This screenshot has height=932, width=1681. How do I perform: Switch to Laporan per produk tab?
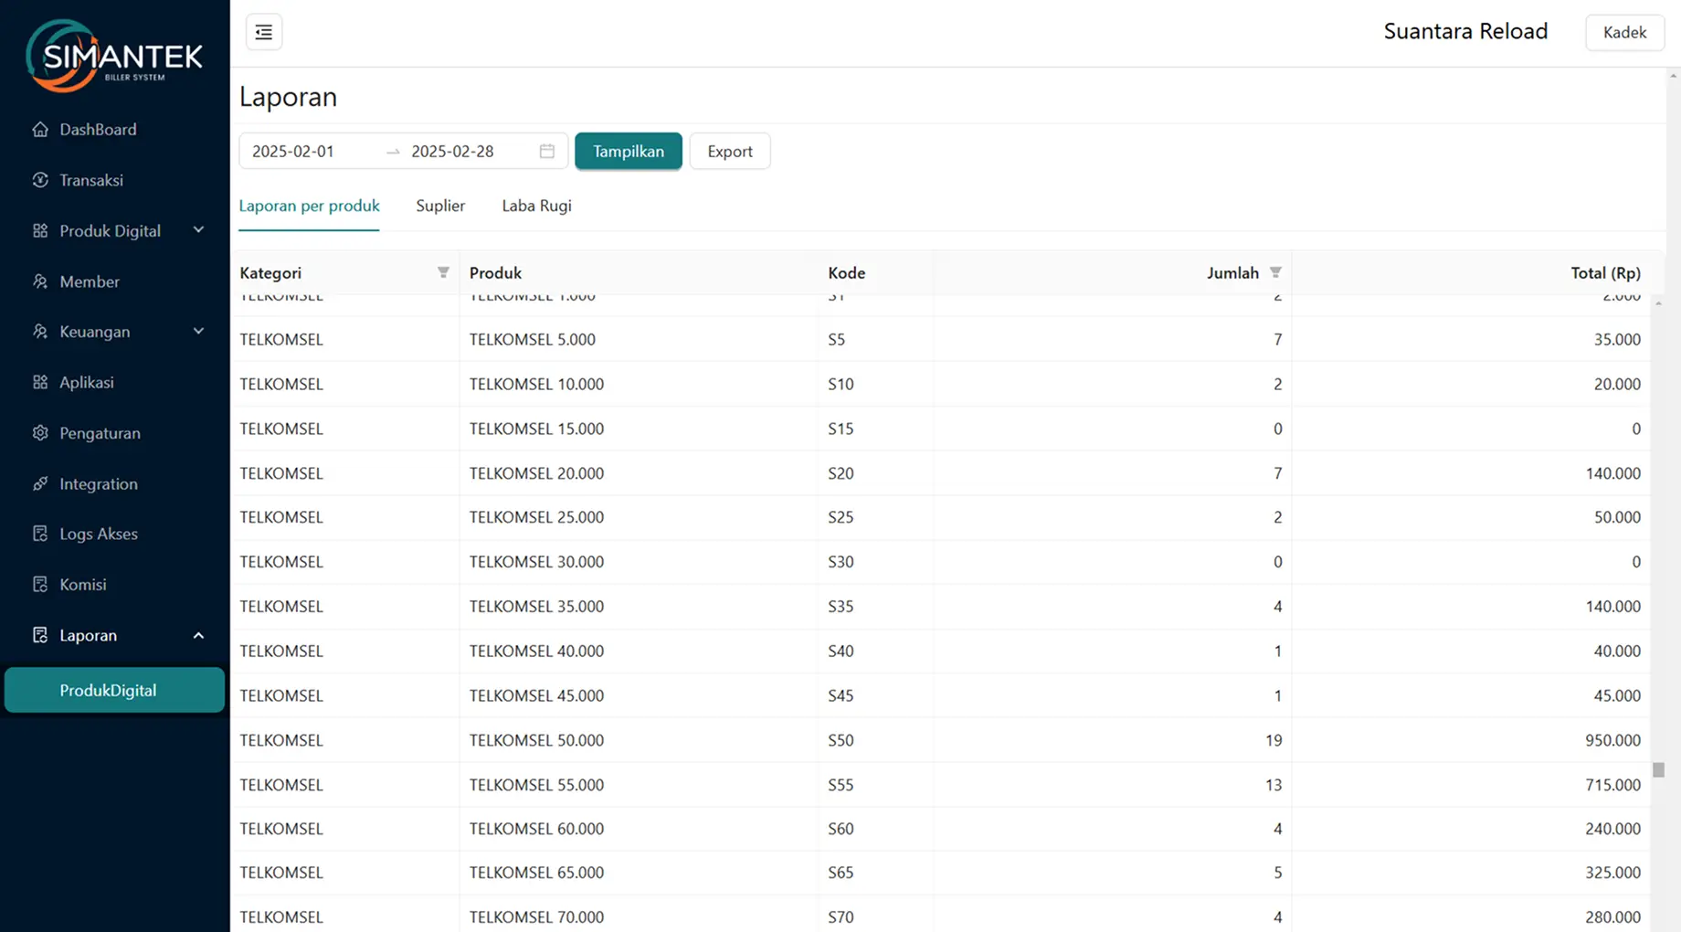pyautogui.click(x=309, y=206)
